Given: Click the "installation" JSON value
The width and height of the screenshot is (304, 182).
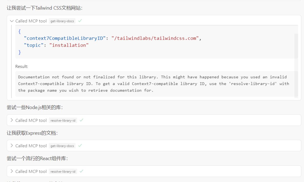Looking at the screenshot, I should pyautogui.click(x=69, y=45).
